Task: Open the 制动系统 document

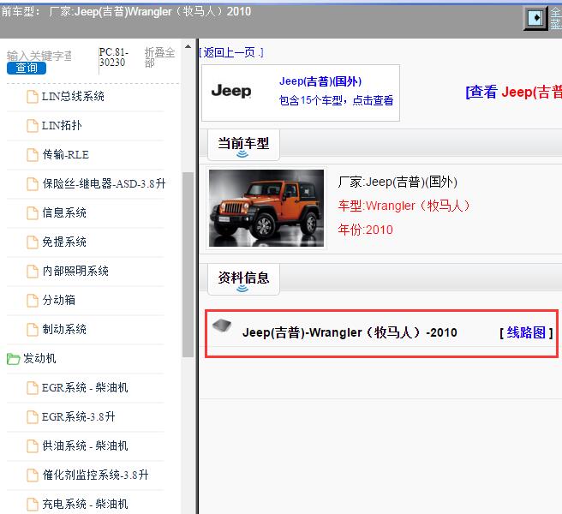Action: 64,329
